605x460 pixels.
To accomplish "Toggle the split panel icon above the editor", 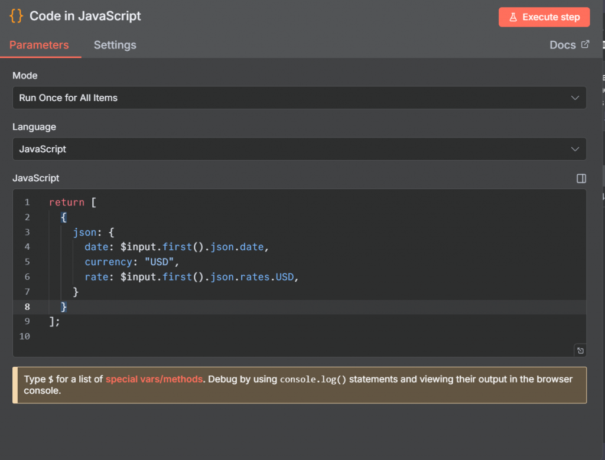I will pyautogui.click(x=581, y=178).
